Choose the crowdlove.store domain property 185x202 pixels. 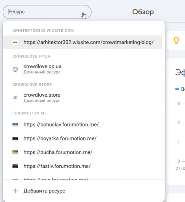(x=82, y=97)
